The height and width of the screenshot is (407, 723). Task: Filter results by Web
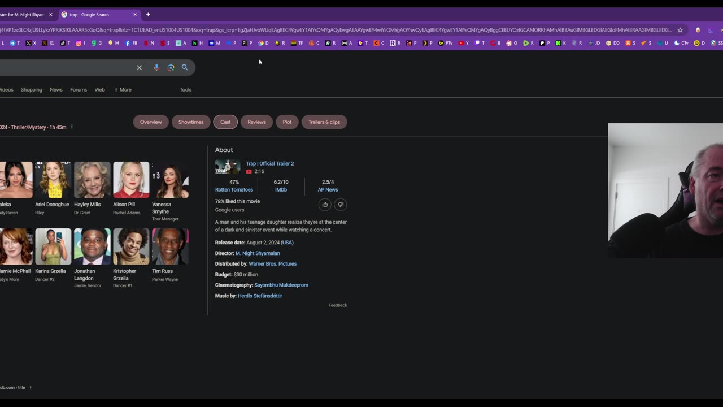(99, 89)
